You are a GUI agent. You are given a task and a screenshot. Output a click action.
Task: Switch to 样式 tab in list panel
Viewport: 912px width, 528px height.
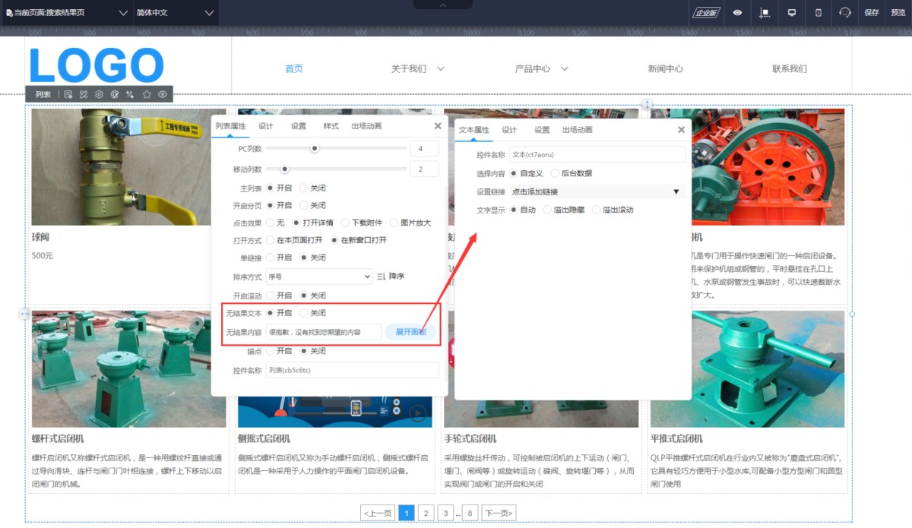point(331,126)
